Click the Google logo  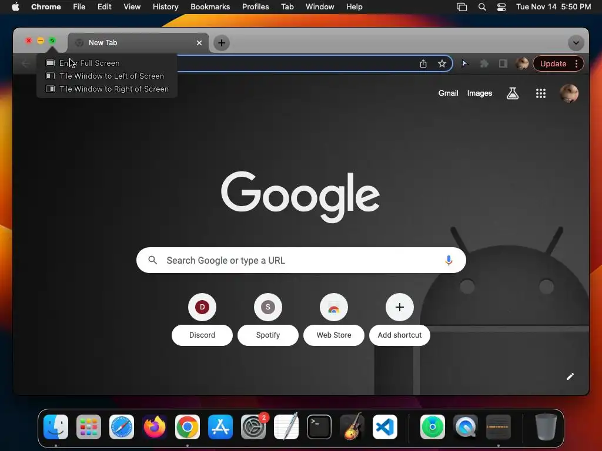coord(300,196)
